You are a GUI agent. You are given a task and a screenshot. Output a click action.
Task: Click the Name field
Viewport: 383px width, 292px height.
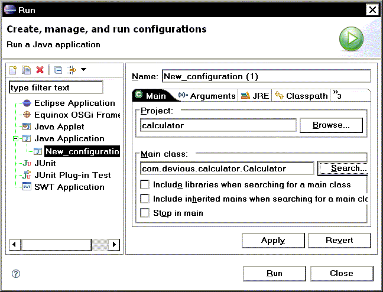coord(267,76)
